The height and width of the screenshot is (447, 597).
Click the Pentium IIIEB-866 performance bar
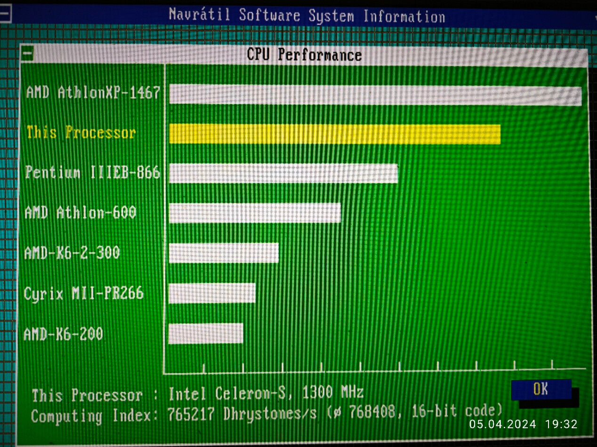pos(283,173)
